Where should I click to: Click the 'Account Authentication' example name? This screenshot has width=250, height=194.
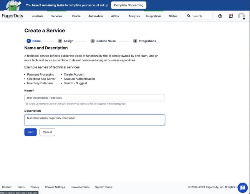click(x=79, y=79)
